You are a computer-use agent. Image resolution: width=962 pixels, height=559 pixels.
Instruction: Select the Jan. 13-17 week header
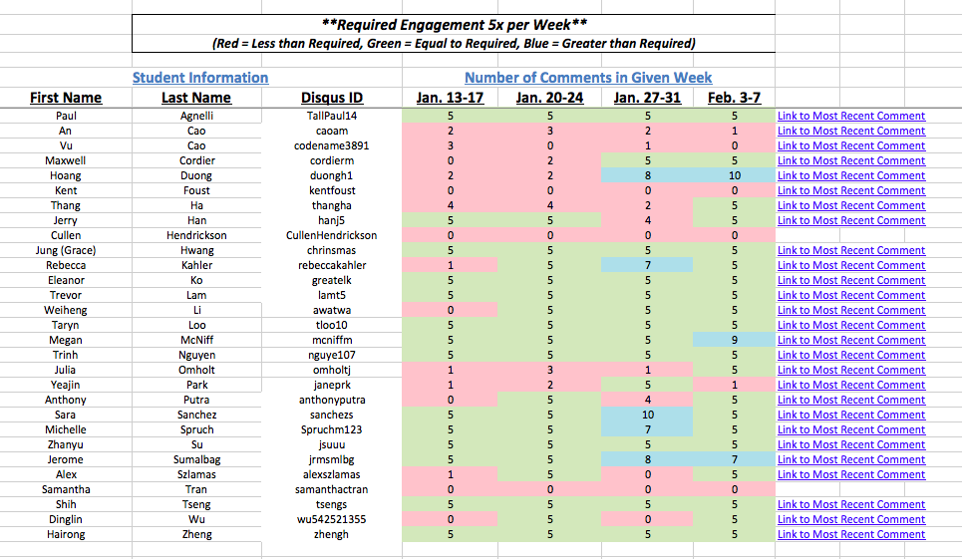tap(450, 98)
